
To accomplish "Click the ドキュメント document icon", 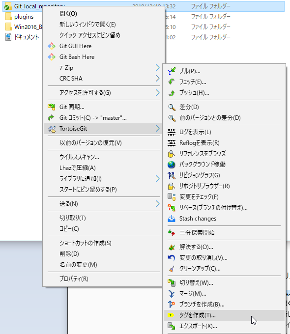I will click(x=8, y=37).
